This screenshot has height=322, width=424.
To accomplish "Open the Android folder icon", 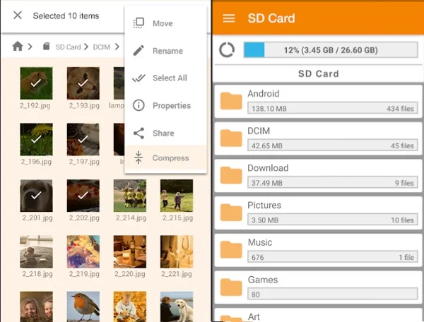I will [231, 101].
